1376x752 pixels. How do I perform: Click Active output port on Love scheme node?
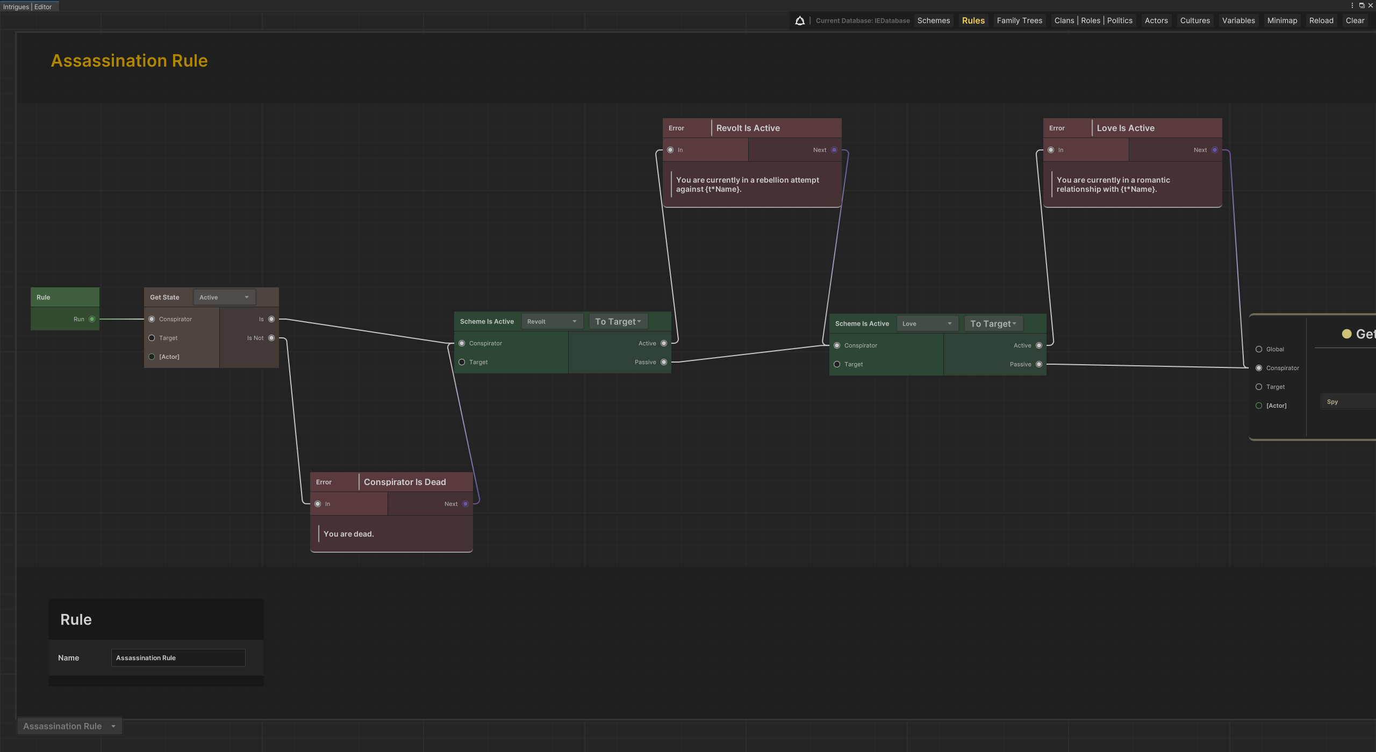point(1039,345)
